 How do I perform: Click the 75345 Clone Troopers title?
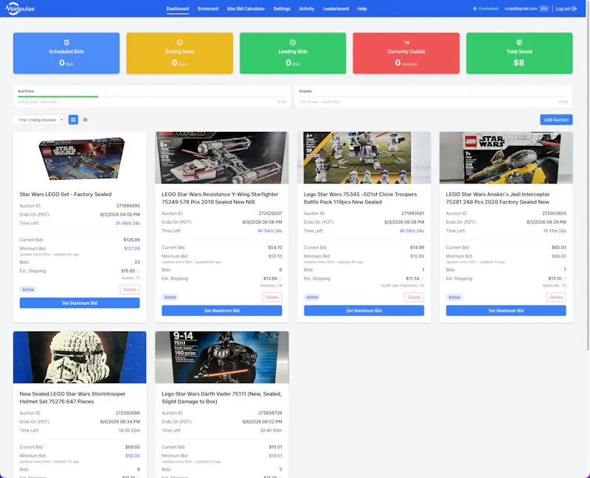point(360,198)
